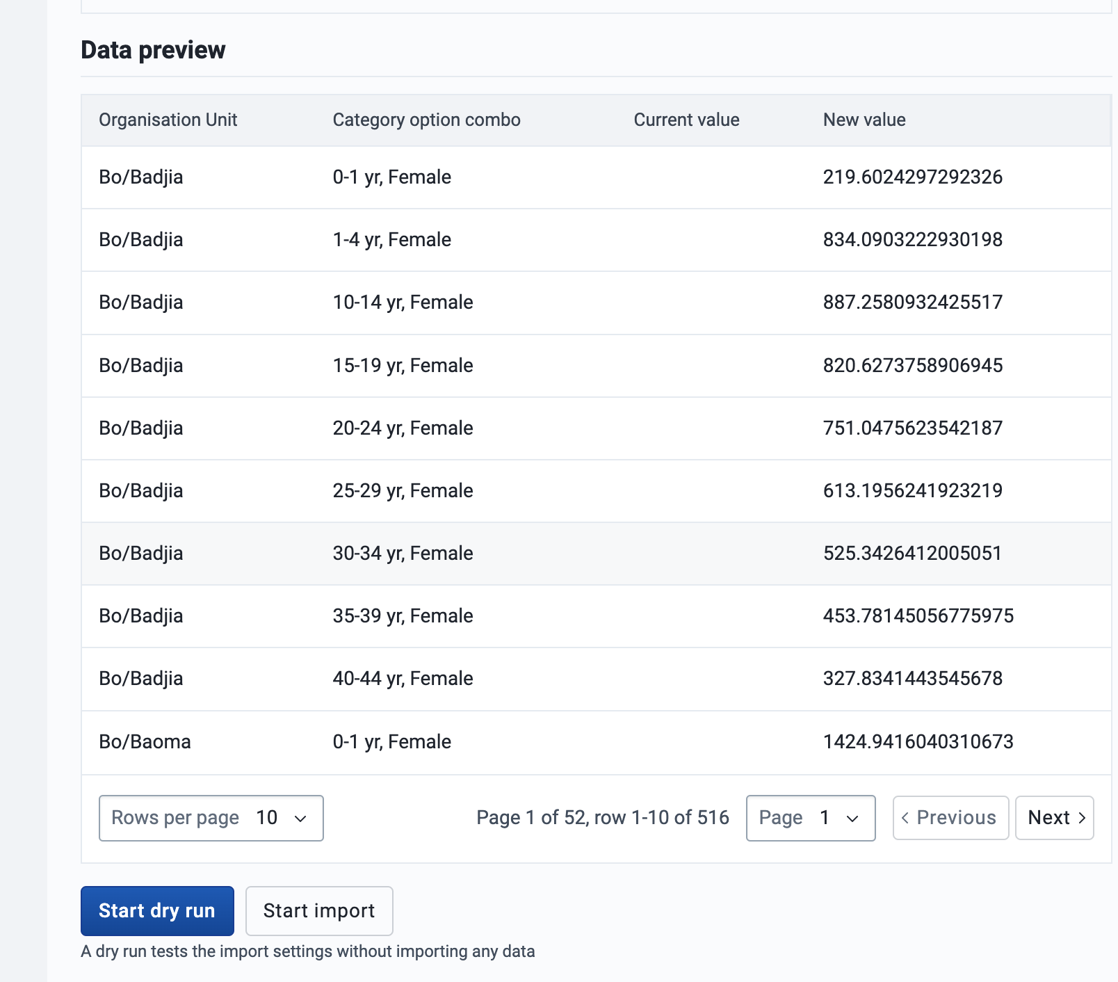
Task: Sort by the New value column
Action: point(864,120)
